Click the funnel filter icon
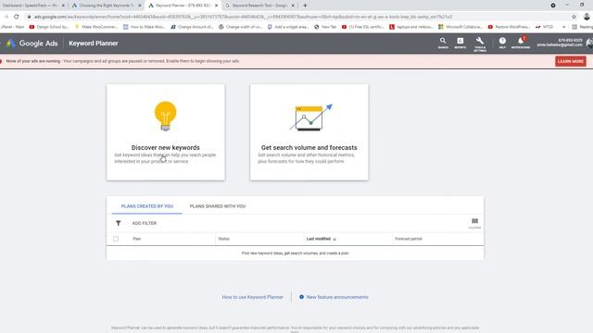593x333 pixels. point(119,223)
